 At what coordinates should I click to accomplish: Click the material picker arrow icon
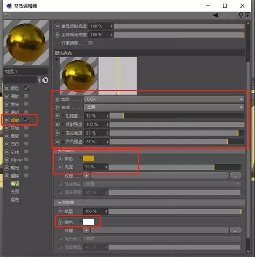[x=46, y=80]
